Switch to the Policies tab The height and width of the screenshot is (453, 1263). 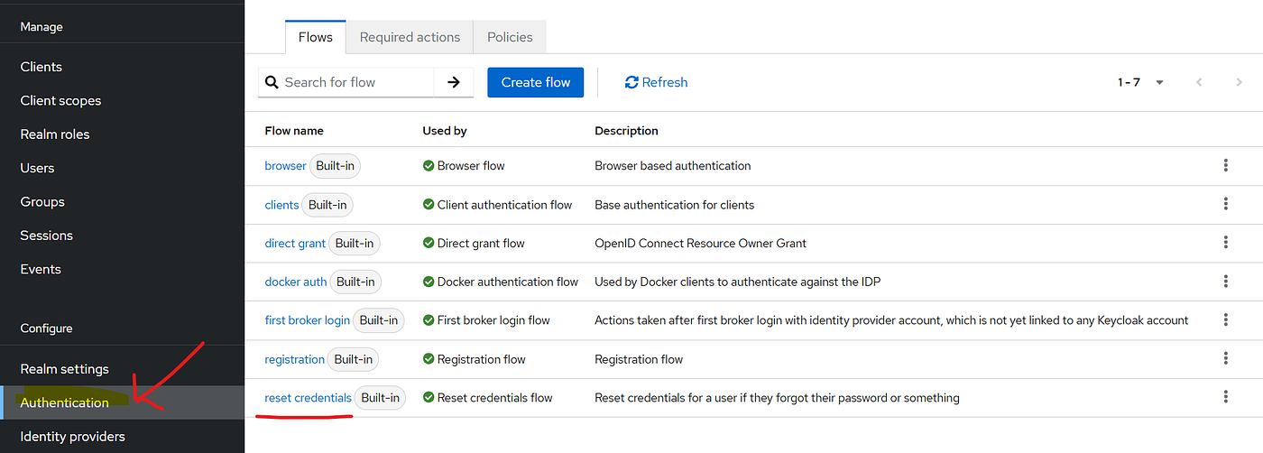[x=510, y=37]
